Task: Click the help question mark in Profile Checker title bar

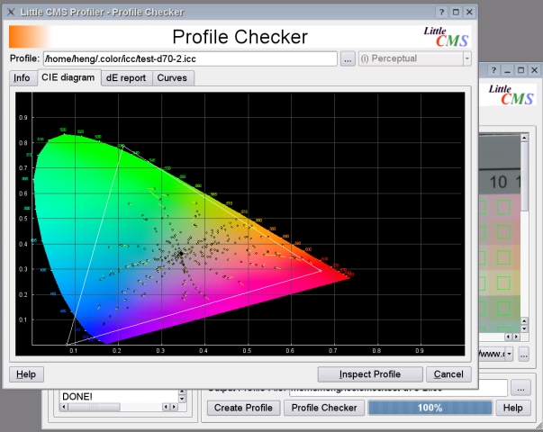Action: coord(441,12)
